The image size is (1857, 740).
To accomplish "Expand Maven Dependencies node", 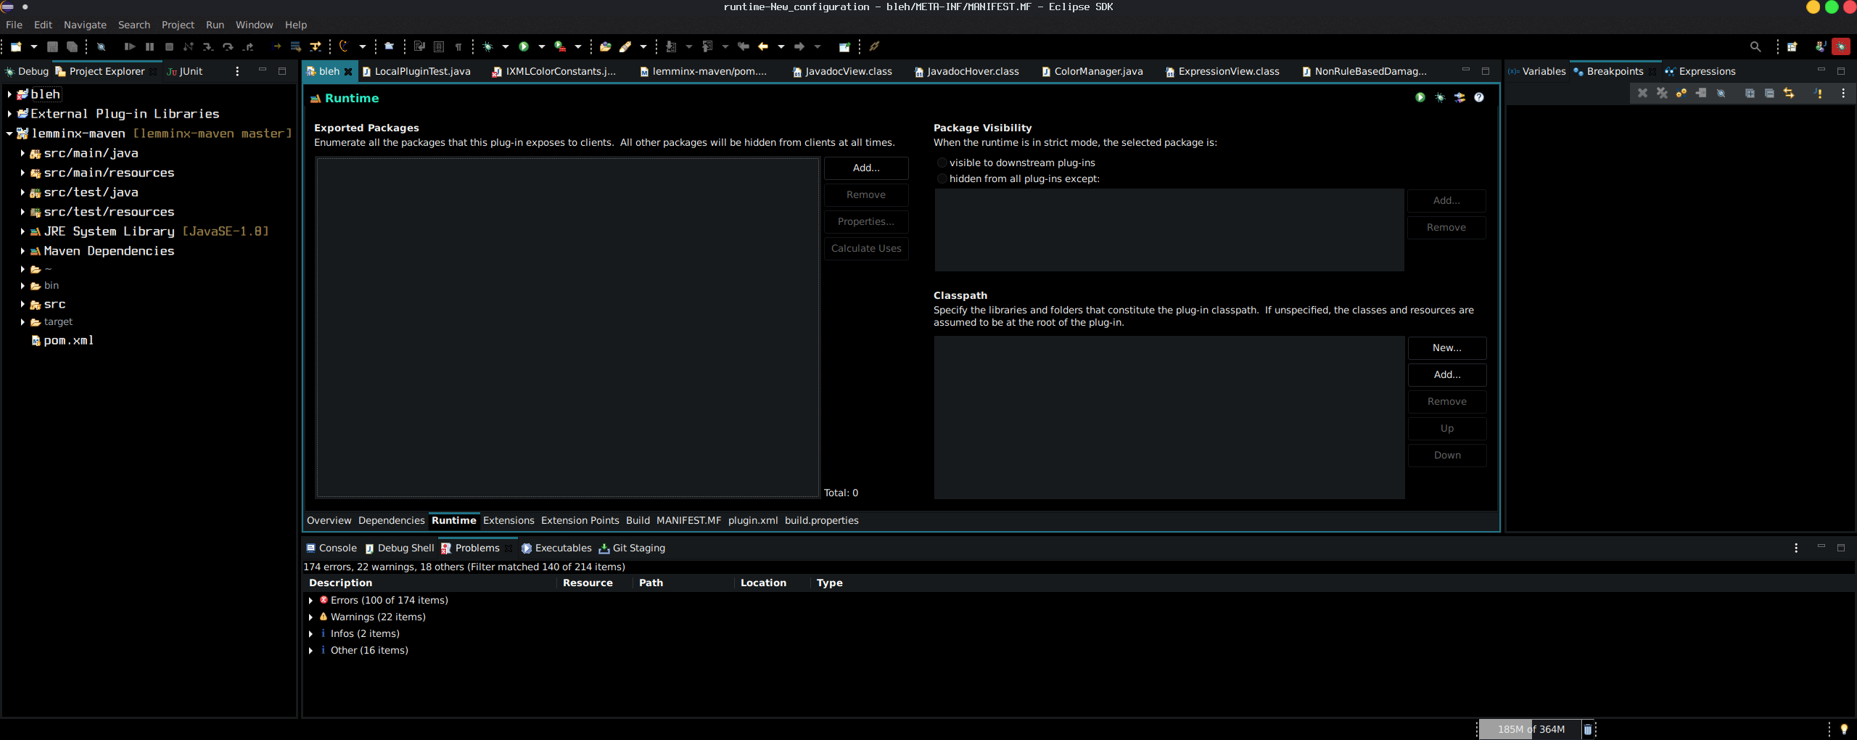I will 22,251.
